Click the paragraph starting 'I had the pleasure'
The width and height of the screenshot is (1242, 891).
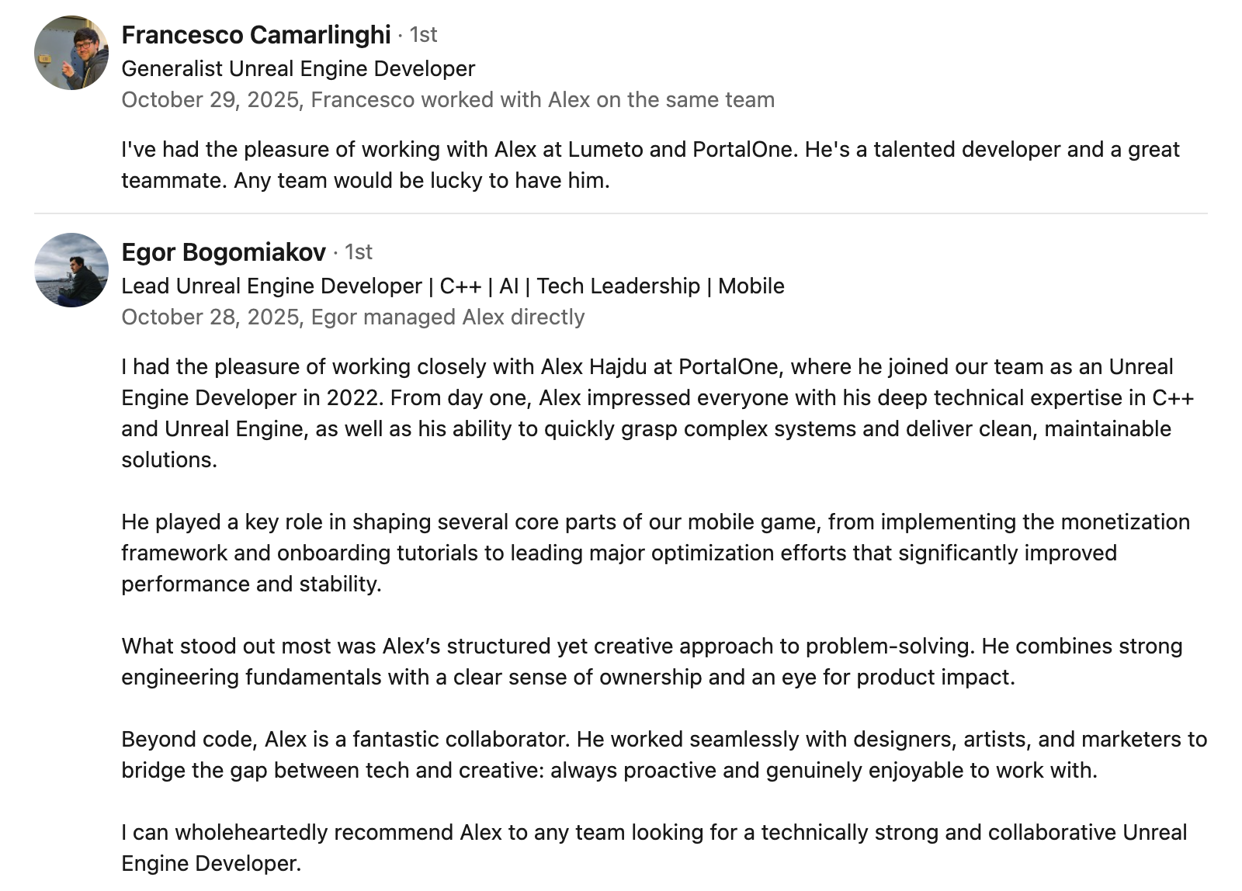(x=657, y=413)
